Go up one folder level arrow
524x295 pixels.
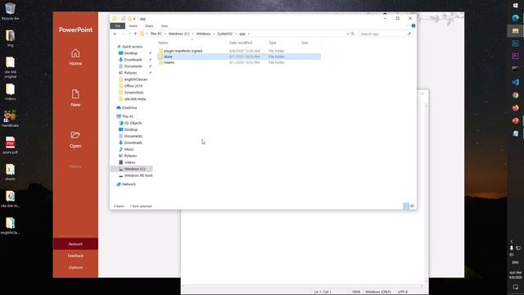pyautogui.click(x=135, y=34)
